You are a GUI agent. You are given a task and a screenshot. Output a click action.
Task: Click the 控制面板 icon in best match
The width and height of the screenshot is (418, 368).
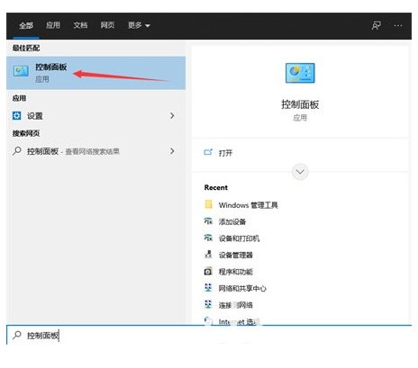[21, 71]
